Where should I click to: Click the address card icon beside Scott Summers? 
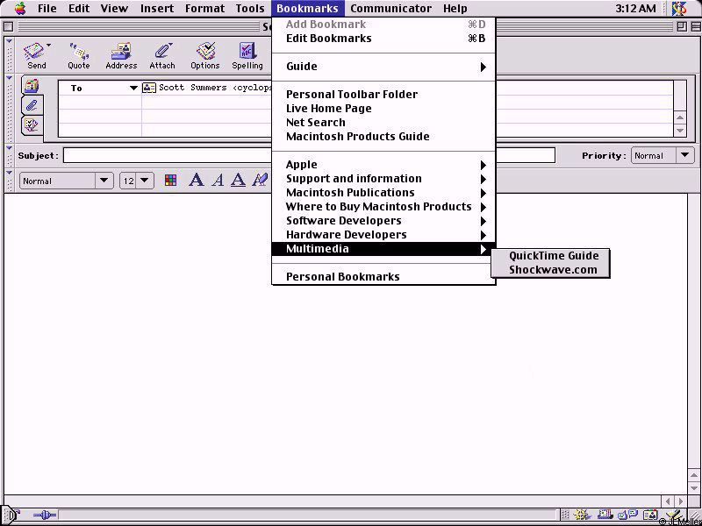[149, 88]
